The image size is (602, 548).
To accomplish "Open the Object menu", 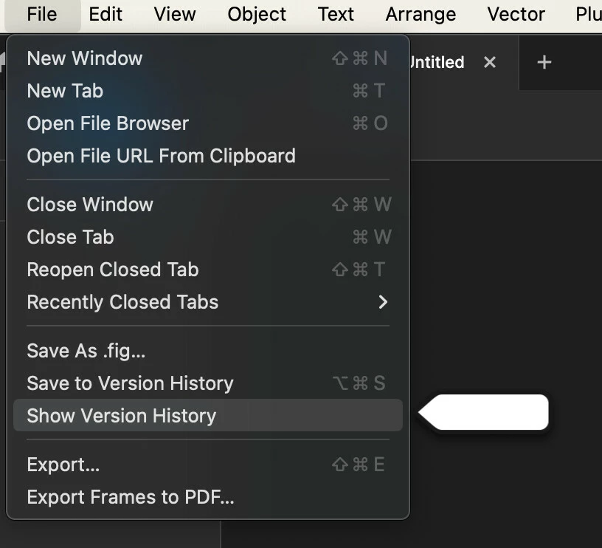I will click(x=257, y=15).
